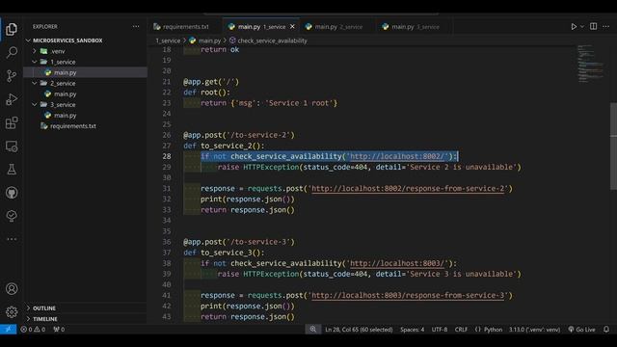Click the code minimap
The width and height of the screenshot is (617, 347).
coord(591,64)
